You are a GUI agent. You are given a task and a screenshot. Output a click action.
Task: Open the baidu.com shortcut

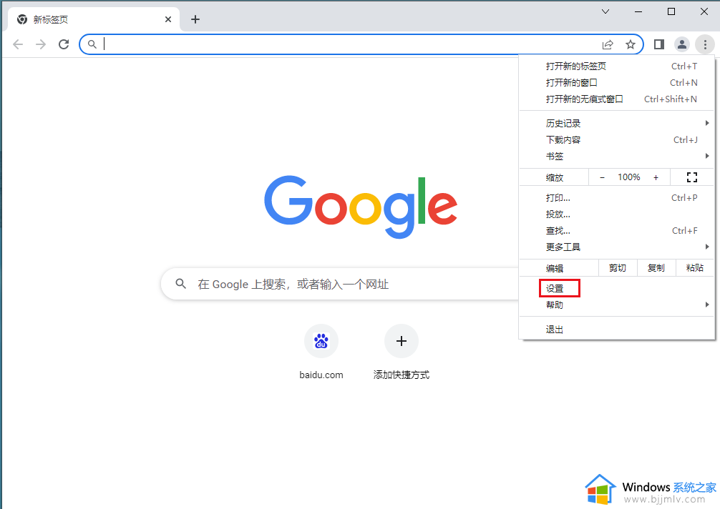click(321, 352)
